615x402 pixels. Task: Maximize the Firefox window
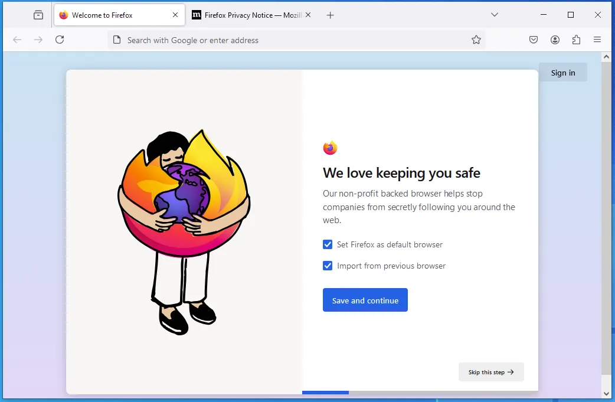point(571,15)
